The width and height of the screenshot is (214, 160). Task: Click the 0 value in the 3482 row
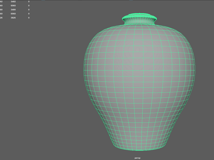pos(29,2)
